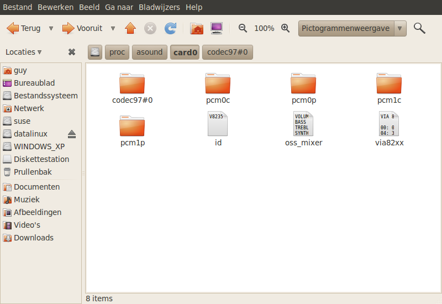Close the Locaties sidebar panel
This screenshot has height=304, width=442.
72,52
